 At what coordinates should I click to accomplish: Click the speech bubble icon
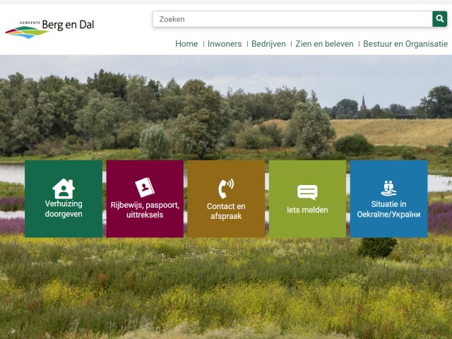(x=307, y=192)
